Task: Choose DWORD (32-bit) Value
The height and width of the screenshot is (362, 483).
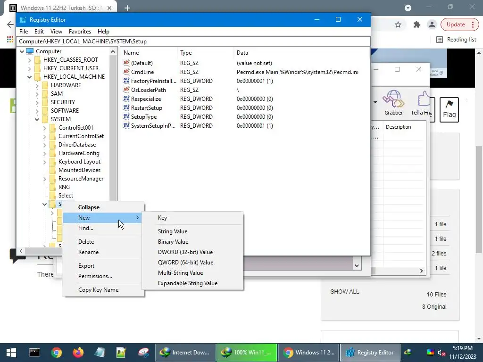Action: pos(192,252)
